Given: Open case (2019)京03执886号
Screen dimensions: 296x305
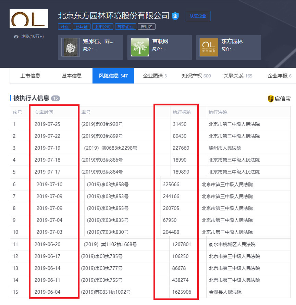Looking at the screenshot, I should point(102,160).
